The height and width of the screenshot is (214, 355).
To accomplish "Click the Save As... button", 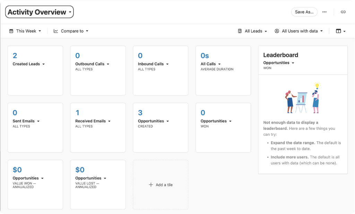I will (304, 12).
